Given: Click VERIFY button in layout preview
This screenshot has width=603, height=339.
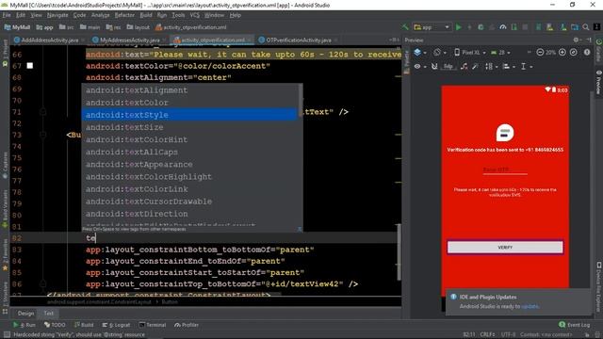Looking at the screenshot, I should click(x=505, y=247).
